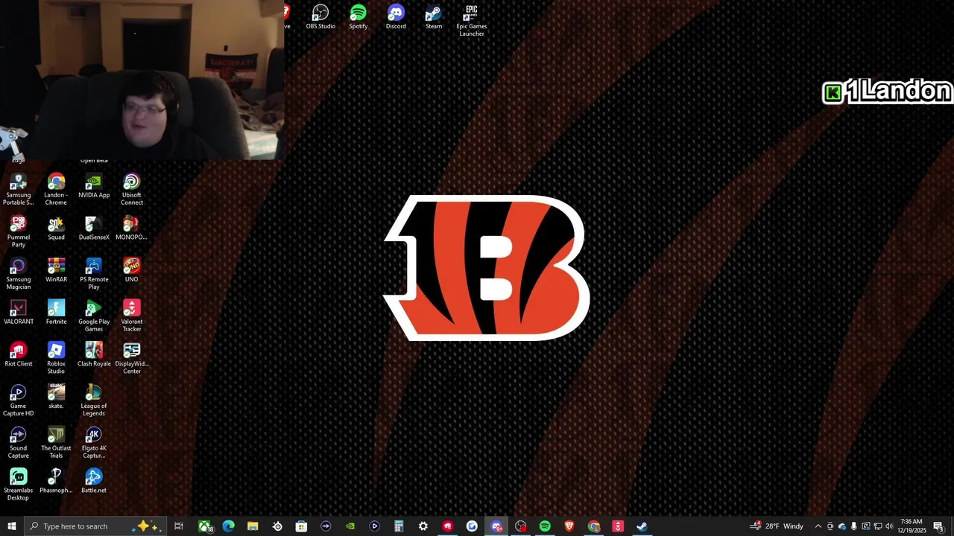
Task: Open the Brave browser taskbar icon
Action: click(x=569, y=526)
